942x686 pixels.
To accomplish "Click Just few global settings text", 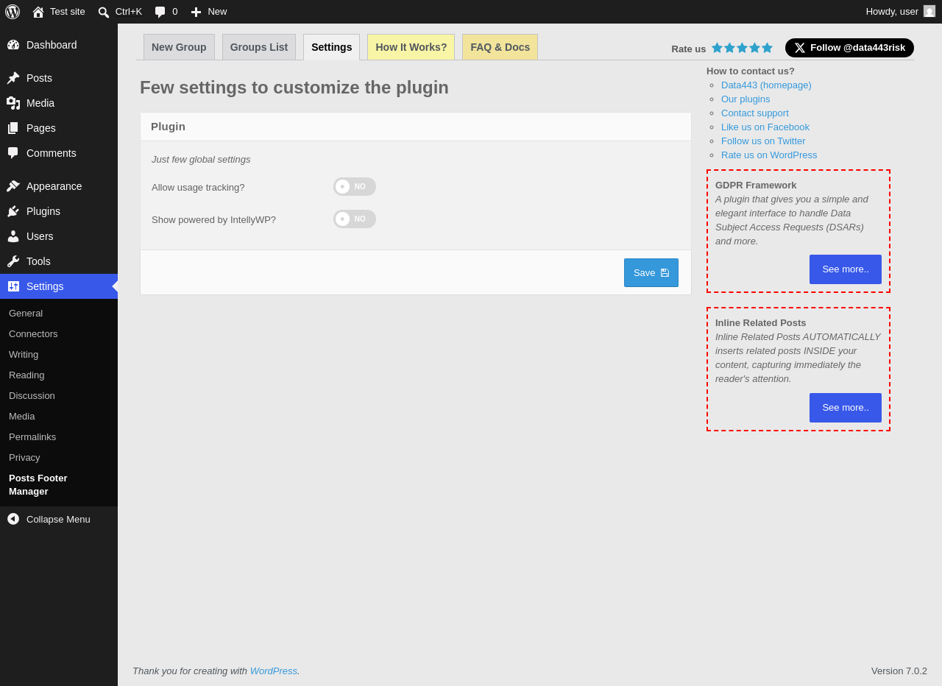I will (x=201, y=160).
